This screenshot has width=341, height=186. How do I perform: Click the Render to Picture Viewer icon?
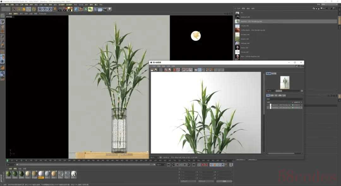pyautogui.click(x=65, y=9)
